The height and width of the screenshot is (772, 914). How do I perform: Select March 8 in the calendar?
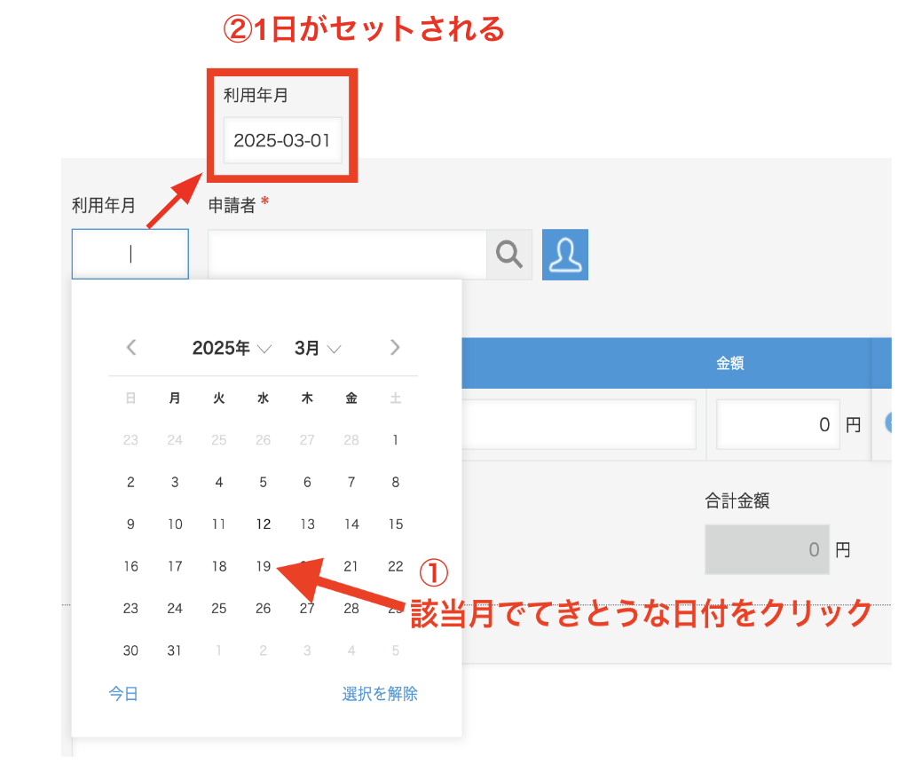point(395,482)
